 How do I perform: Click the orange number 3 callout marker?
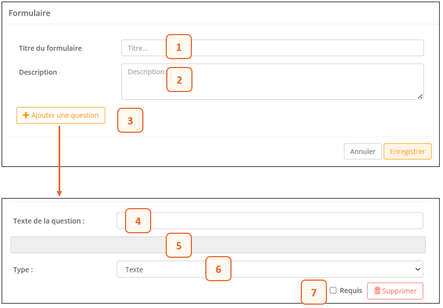click(x=130, y=121)
